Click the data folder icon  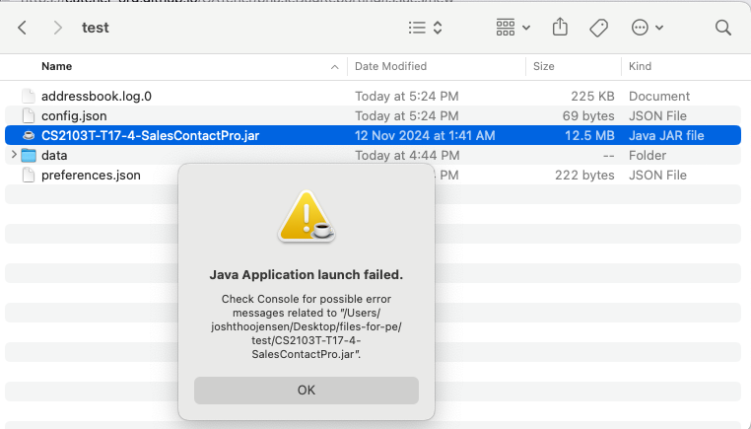tap(29, 155)
